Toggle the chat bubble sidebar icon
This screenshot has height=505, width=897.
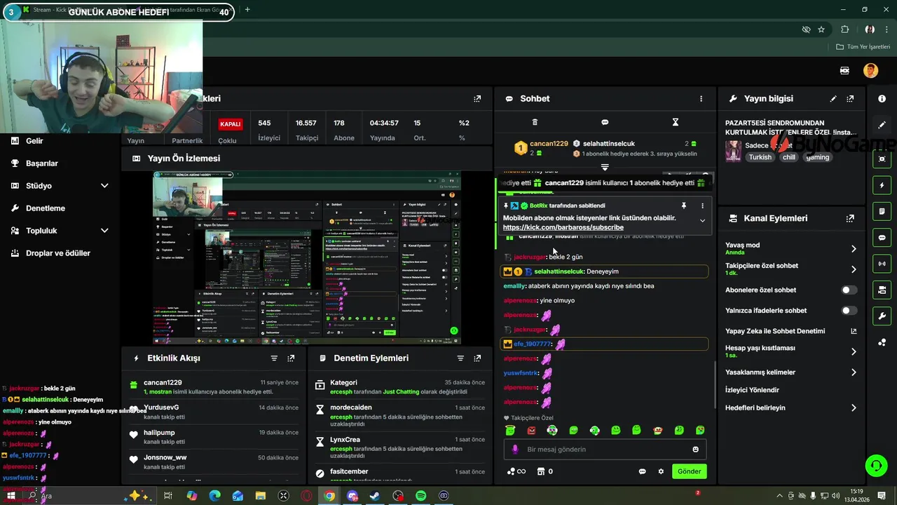point(882,237)
